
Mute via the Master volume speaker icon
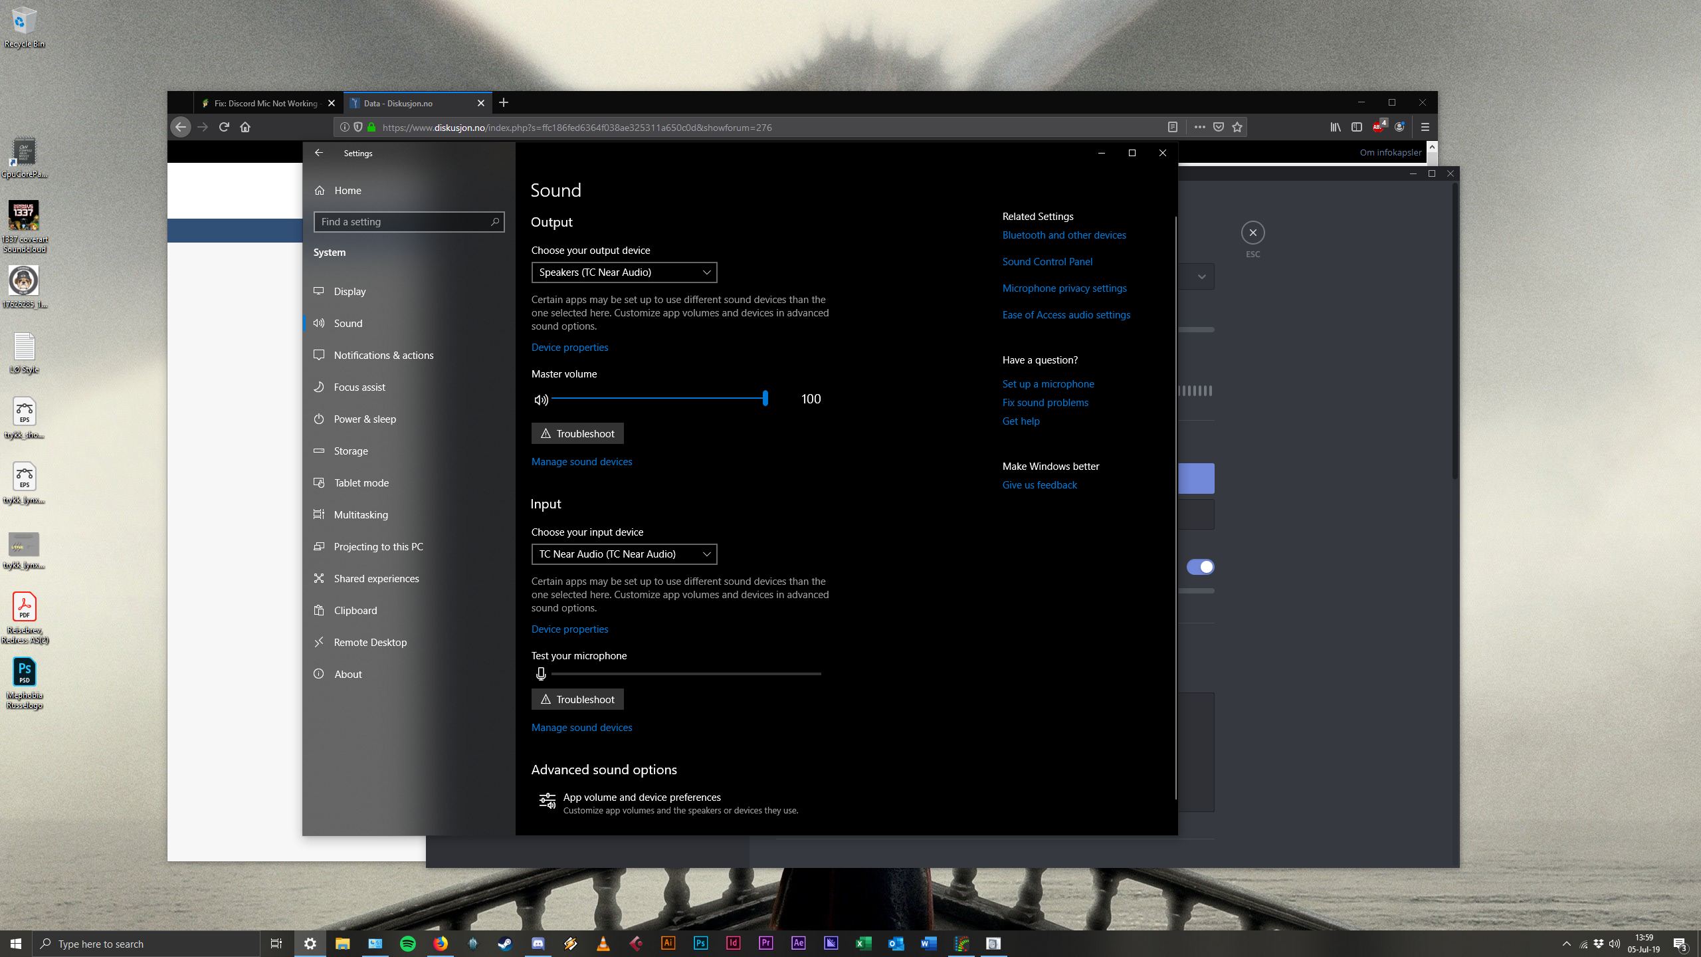click(541, 399)
